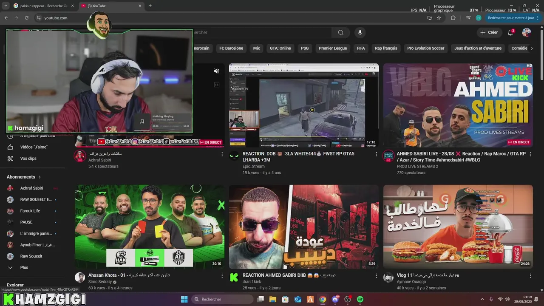Screen dimensions: 544x306
Task: Show hidden system tray icons
Action: [482, 299]
